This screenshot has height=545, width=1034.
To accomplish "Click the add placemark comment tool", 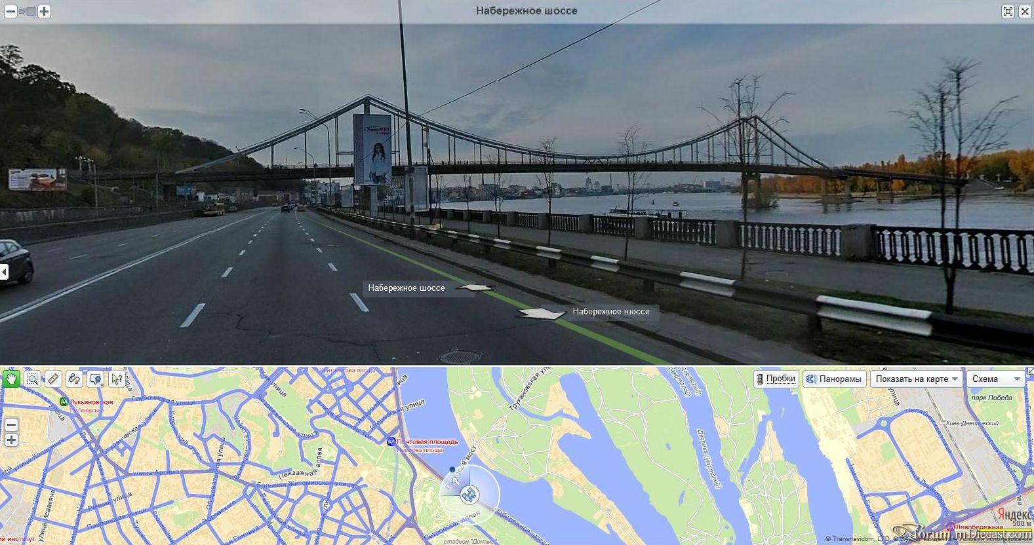I will tap(96, 379).
